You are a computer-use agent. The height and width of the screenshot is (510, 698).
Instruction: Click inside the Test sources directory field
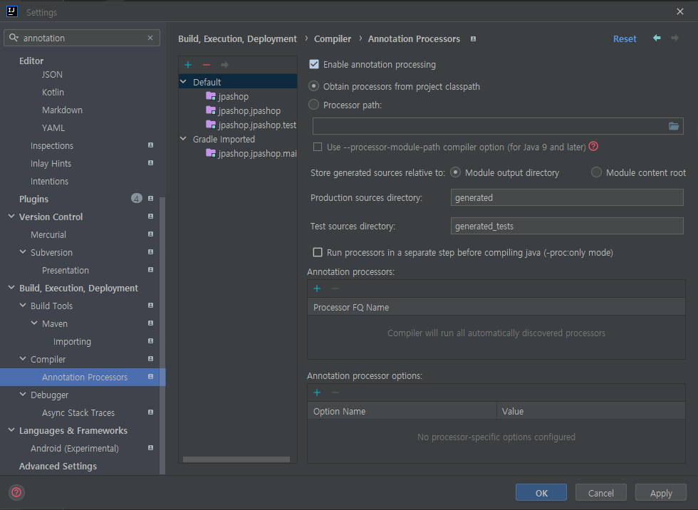point(567,226)
